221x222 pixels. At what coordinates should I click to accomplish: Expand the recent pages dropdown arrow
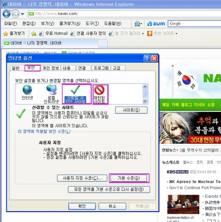[22, 14]
